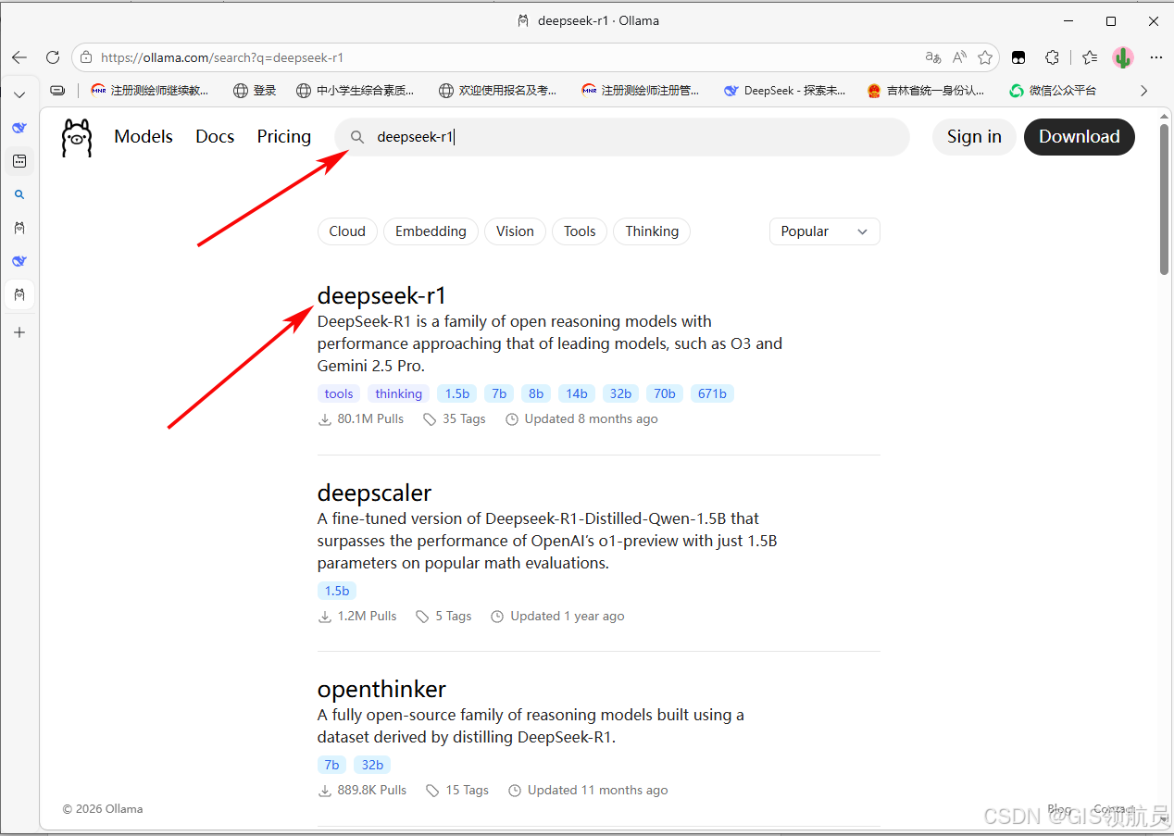Viewport: 1174px width, 836px height.
Task: Open the deepseek-r1 model result
Action: (381, 295)
